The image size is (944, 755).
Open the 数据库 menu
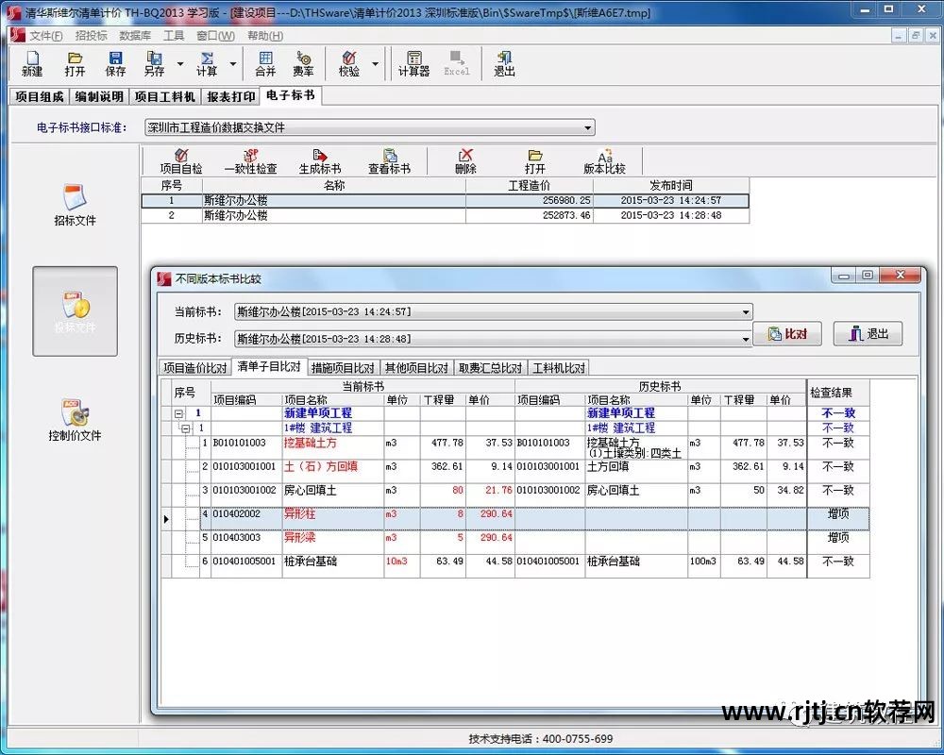point(135,36)
